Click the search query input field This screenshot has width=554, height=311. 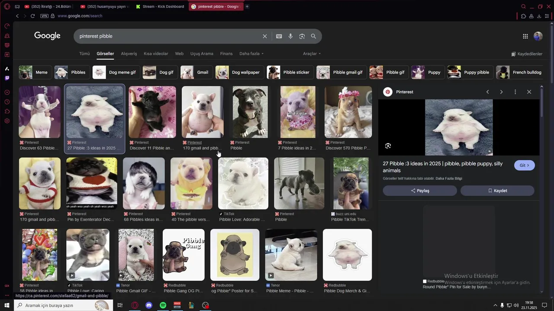point(169,36)
